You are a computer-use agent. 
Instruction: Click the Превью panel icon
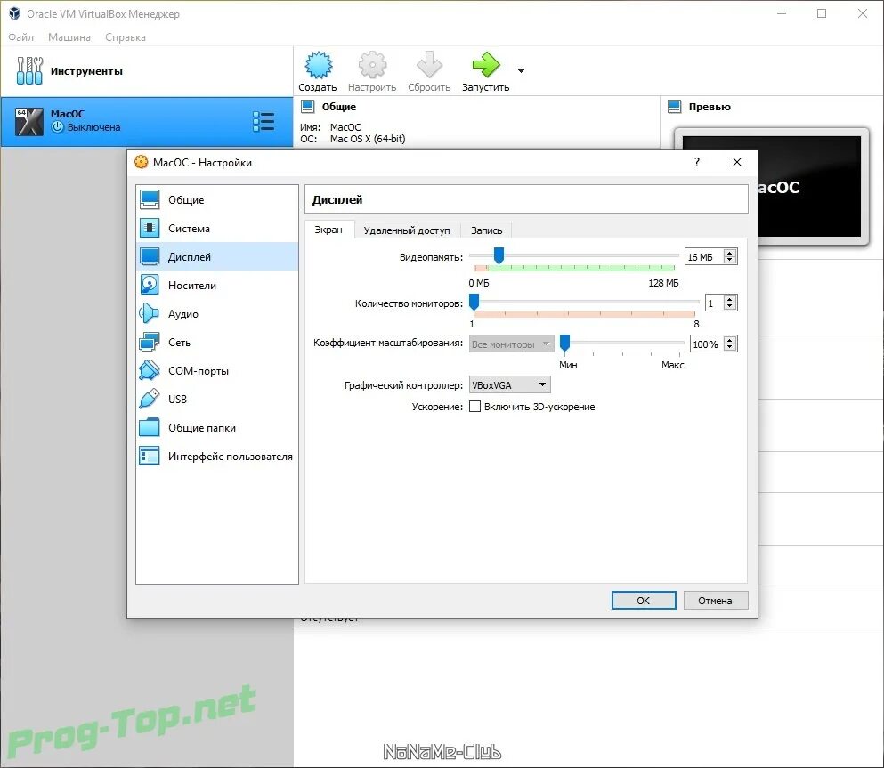click(674, 107)
